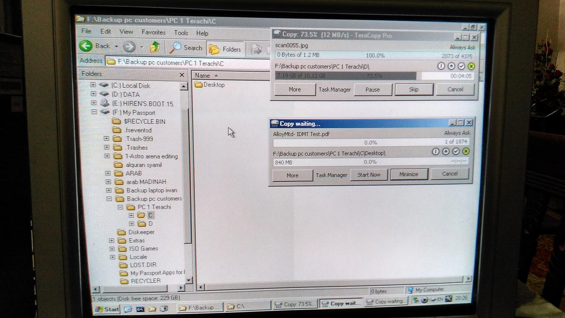Click the checkmark icon in the 73.5% copy window
The width and height of the screenshot is (565, 318).
(x=461, y=66)
